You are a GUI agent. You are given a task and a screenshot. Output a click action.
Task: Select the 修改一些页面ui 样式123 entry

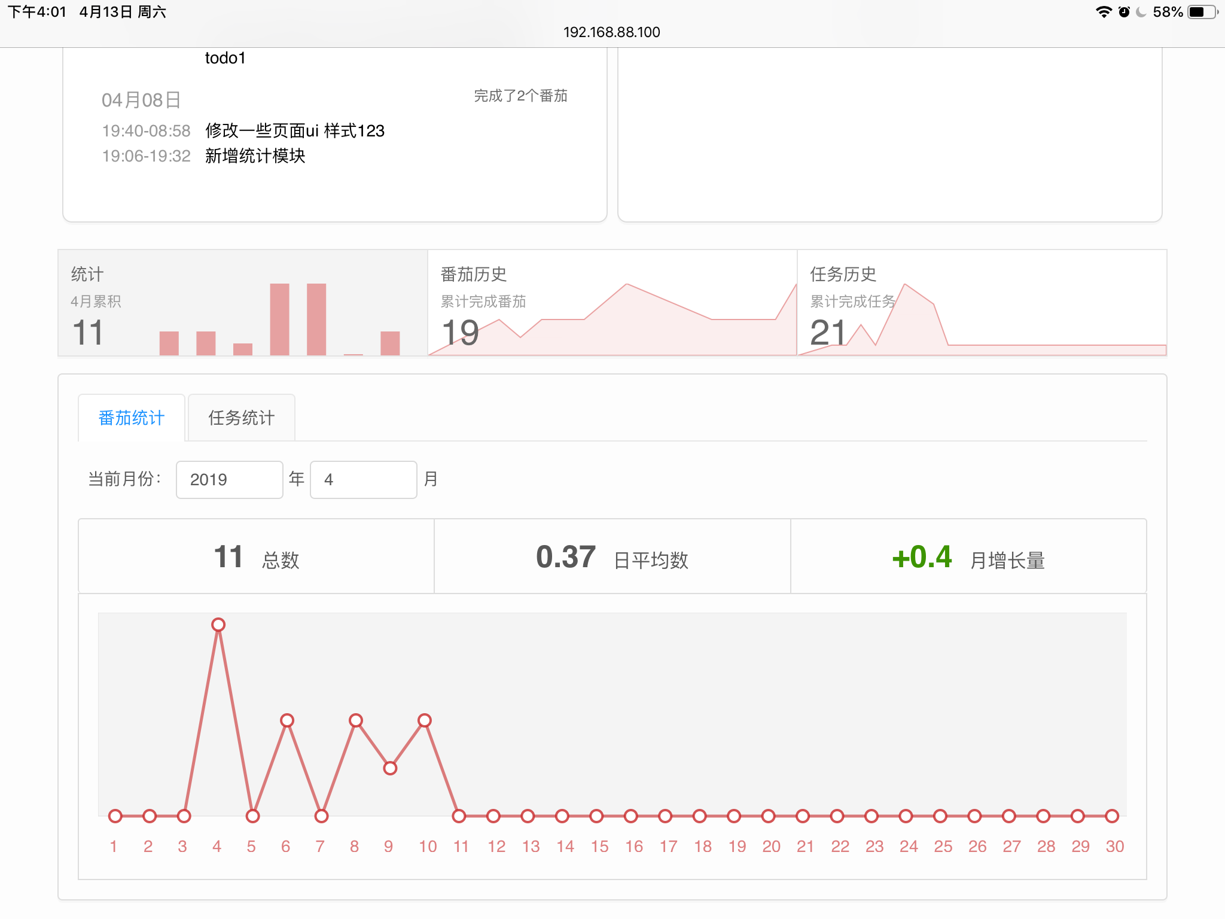[x=295, y=131]
